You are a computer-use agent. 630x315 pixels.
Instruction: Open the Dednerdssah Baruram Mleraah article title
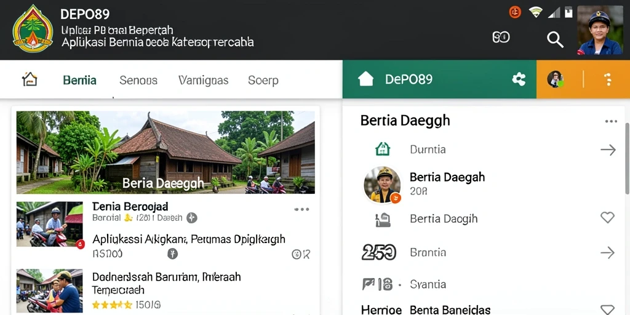166,283
